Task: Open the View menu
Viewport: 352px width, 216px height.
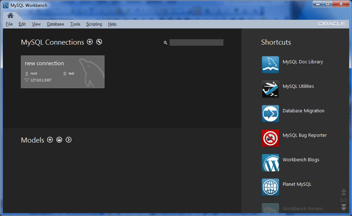Action: (x=36, y=24)
